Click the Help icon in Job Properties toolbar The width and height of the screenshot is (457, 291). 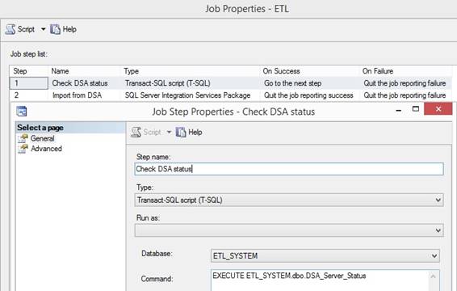coord(55,29)
